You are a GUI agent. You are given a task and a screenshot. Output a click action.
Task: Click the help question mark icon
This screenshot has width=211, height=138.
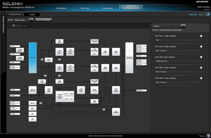pos(208,15)
